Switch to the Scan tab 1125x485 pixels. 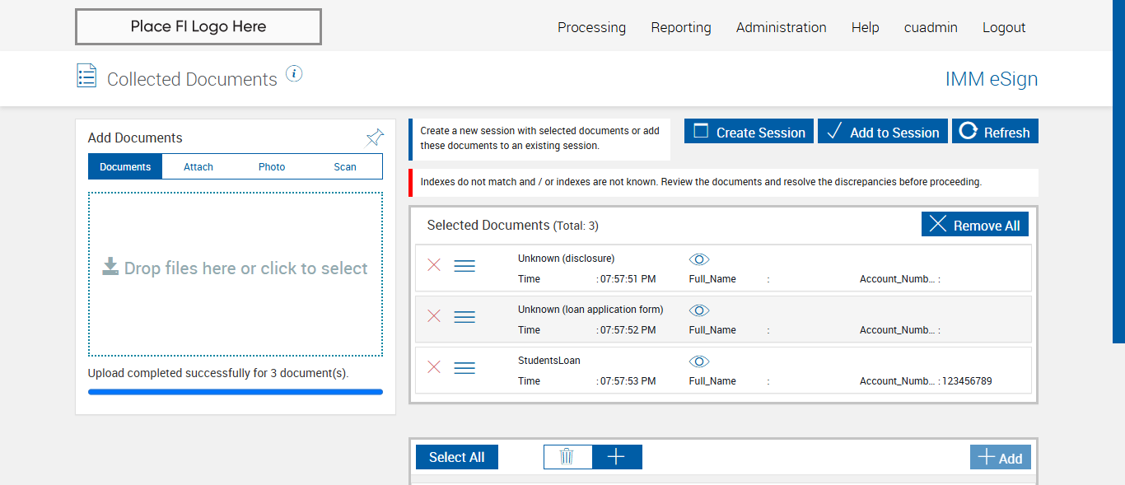point(345,166)
